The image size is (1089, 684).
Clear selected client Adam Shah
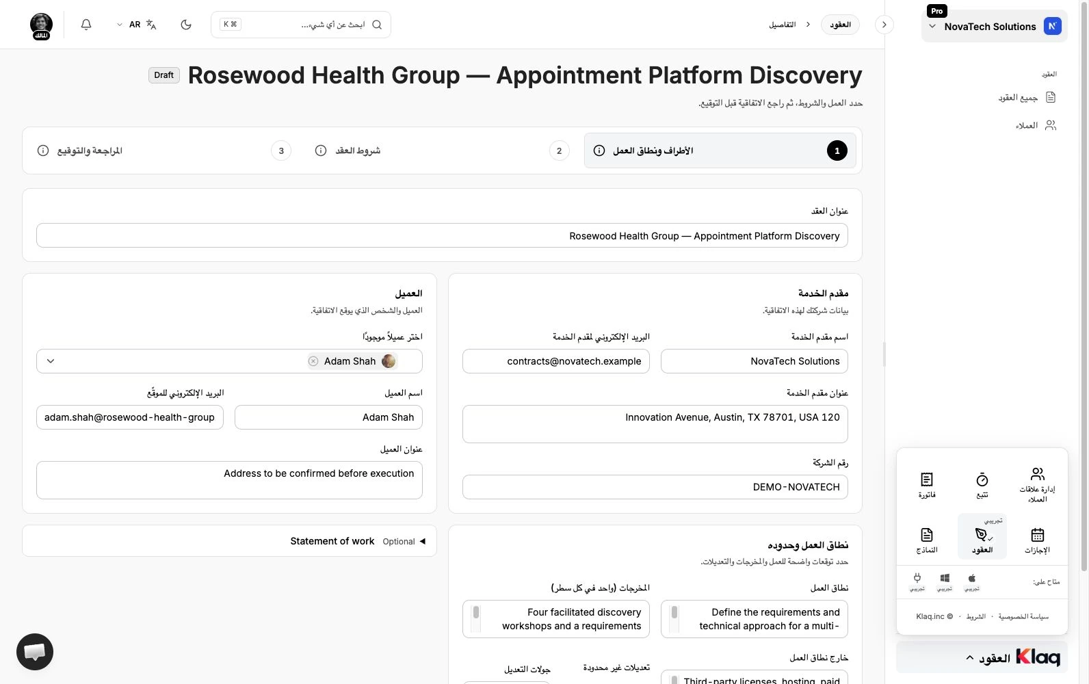click(x=313, y=361)
